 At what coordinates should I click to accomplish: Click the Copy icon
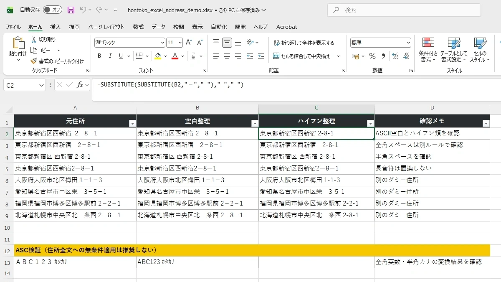click(34, 50)
